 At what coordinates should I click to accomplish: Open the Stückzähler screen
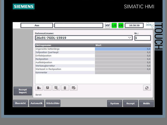[53, 103]
